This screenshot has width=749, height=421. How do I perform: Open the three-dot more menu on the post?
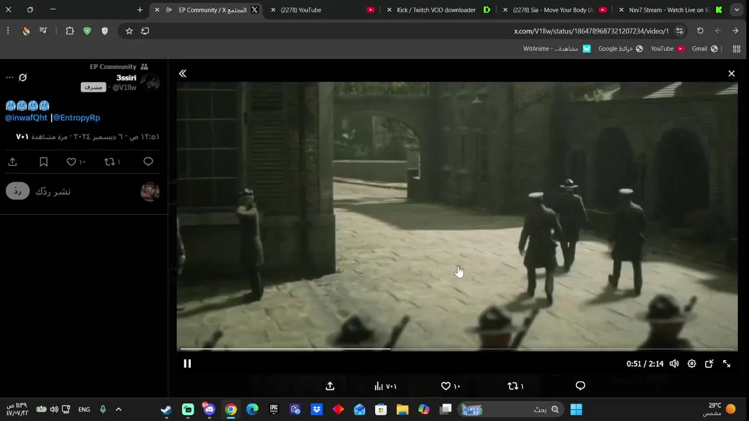pos(9,78)
